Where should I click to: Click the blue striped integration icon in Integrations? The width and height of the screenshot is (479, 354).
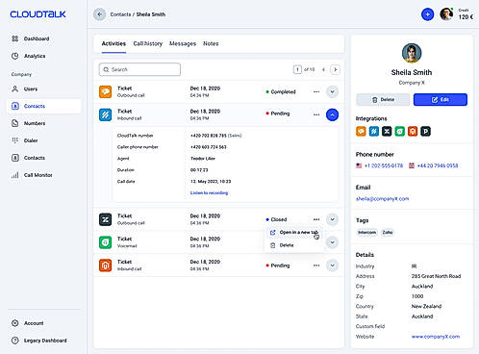point(374,131)
